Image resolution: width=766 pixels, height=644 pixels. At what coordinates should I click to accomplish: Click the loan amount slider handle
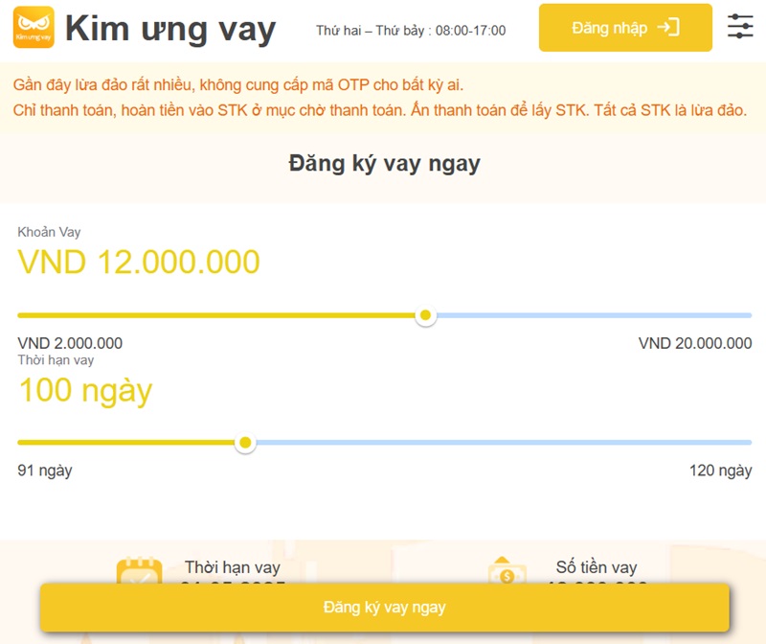[426, 315]
